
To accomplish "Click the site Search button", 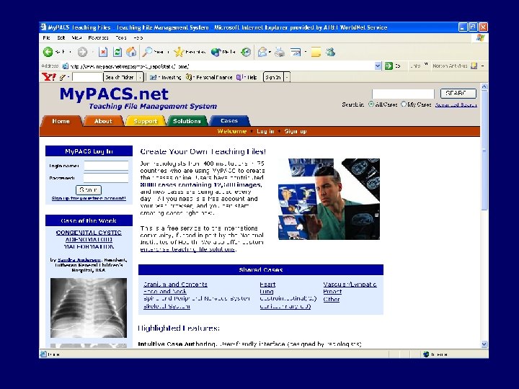I will coord(458,94).
